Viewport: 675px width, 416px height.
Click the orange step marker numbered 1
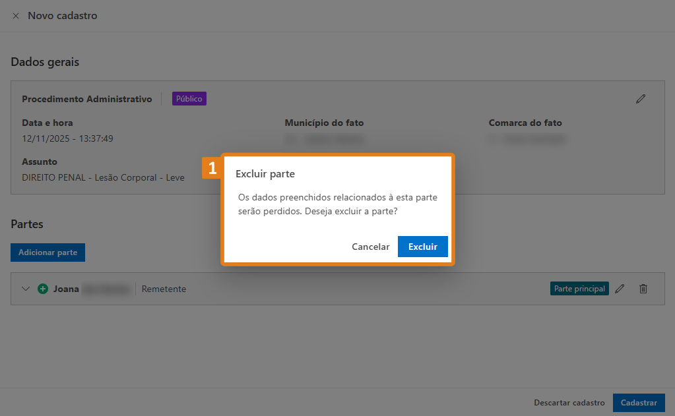click(x=212, y=169)
